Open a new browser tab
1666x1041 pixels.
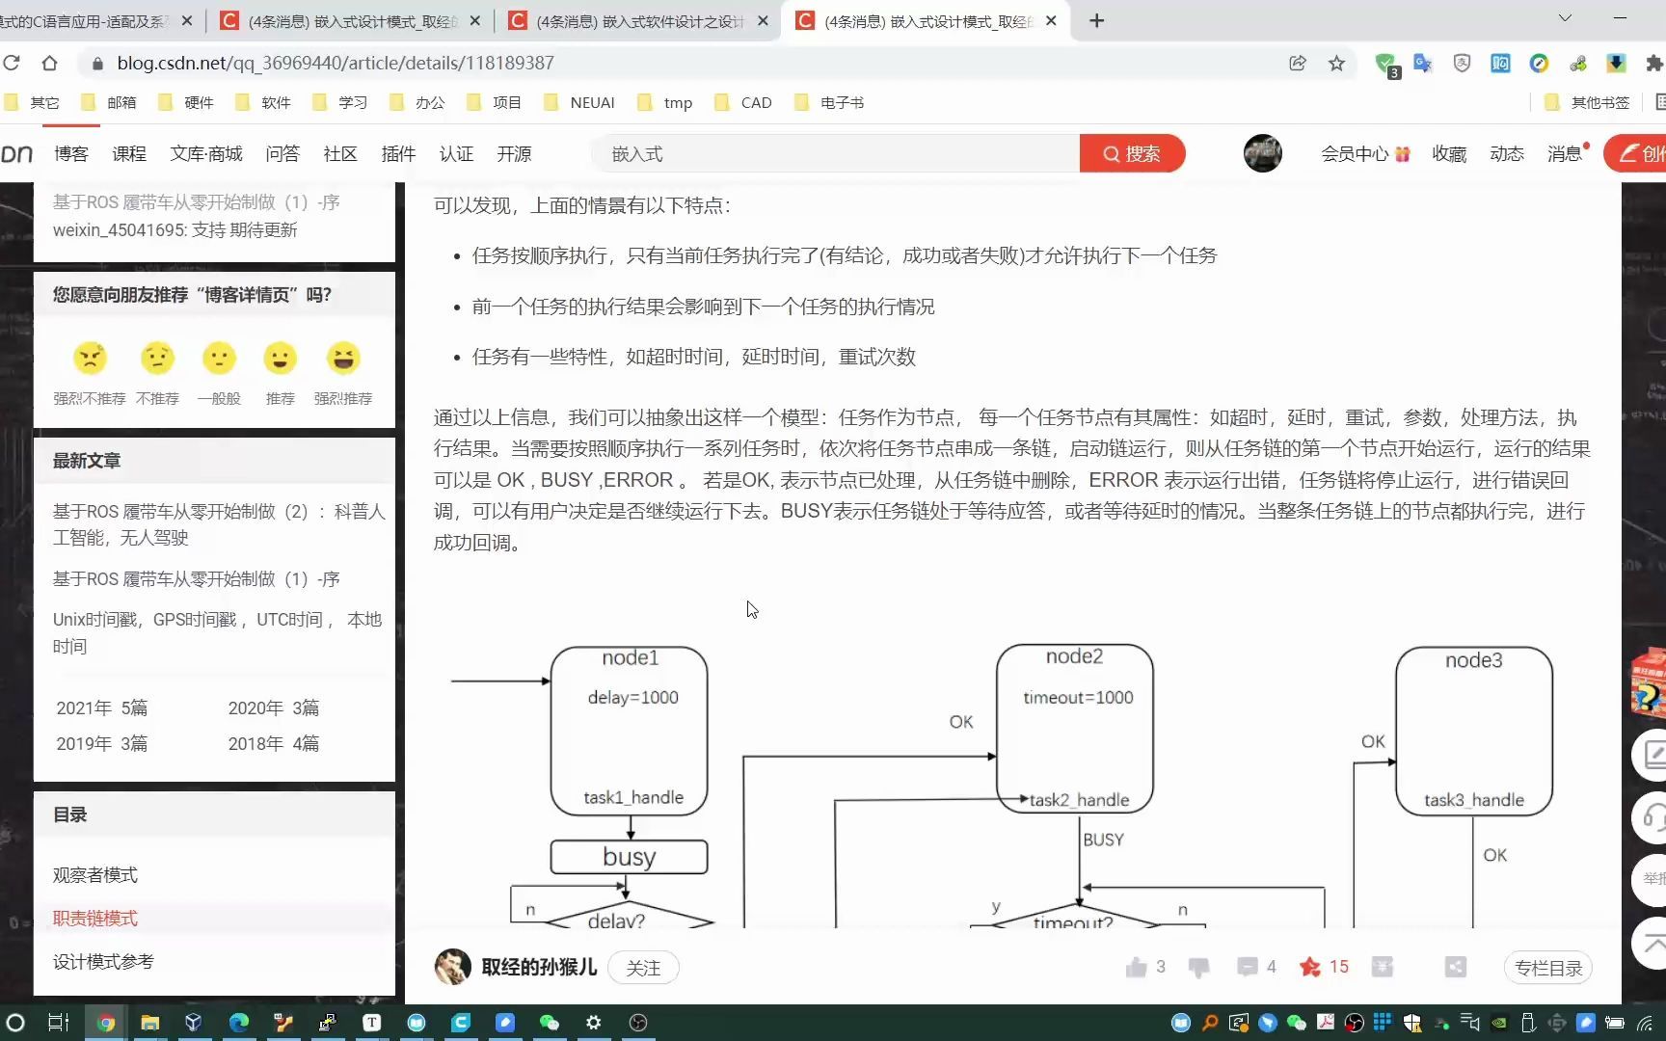(x=1096, y=20)
